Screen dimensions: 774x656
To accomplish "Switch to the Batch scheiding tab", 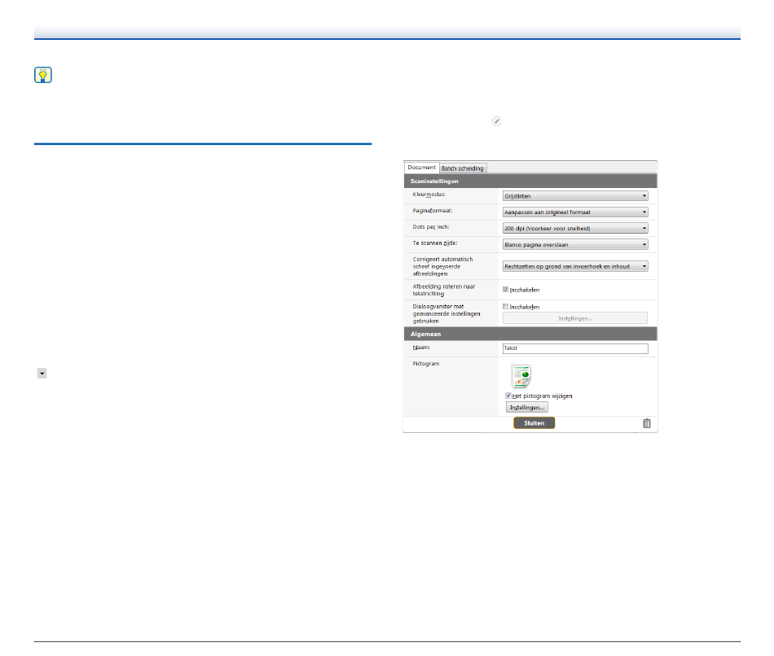I will pos(462,168).
